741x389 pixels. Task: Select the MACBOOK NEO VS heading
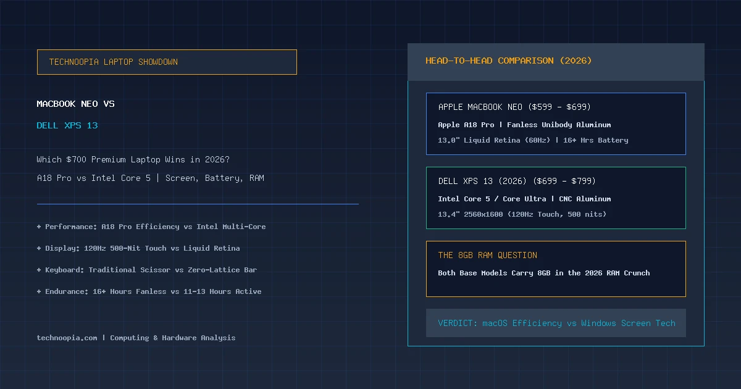pyautogui.click(x=76, y=104)
